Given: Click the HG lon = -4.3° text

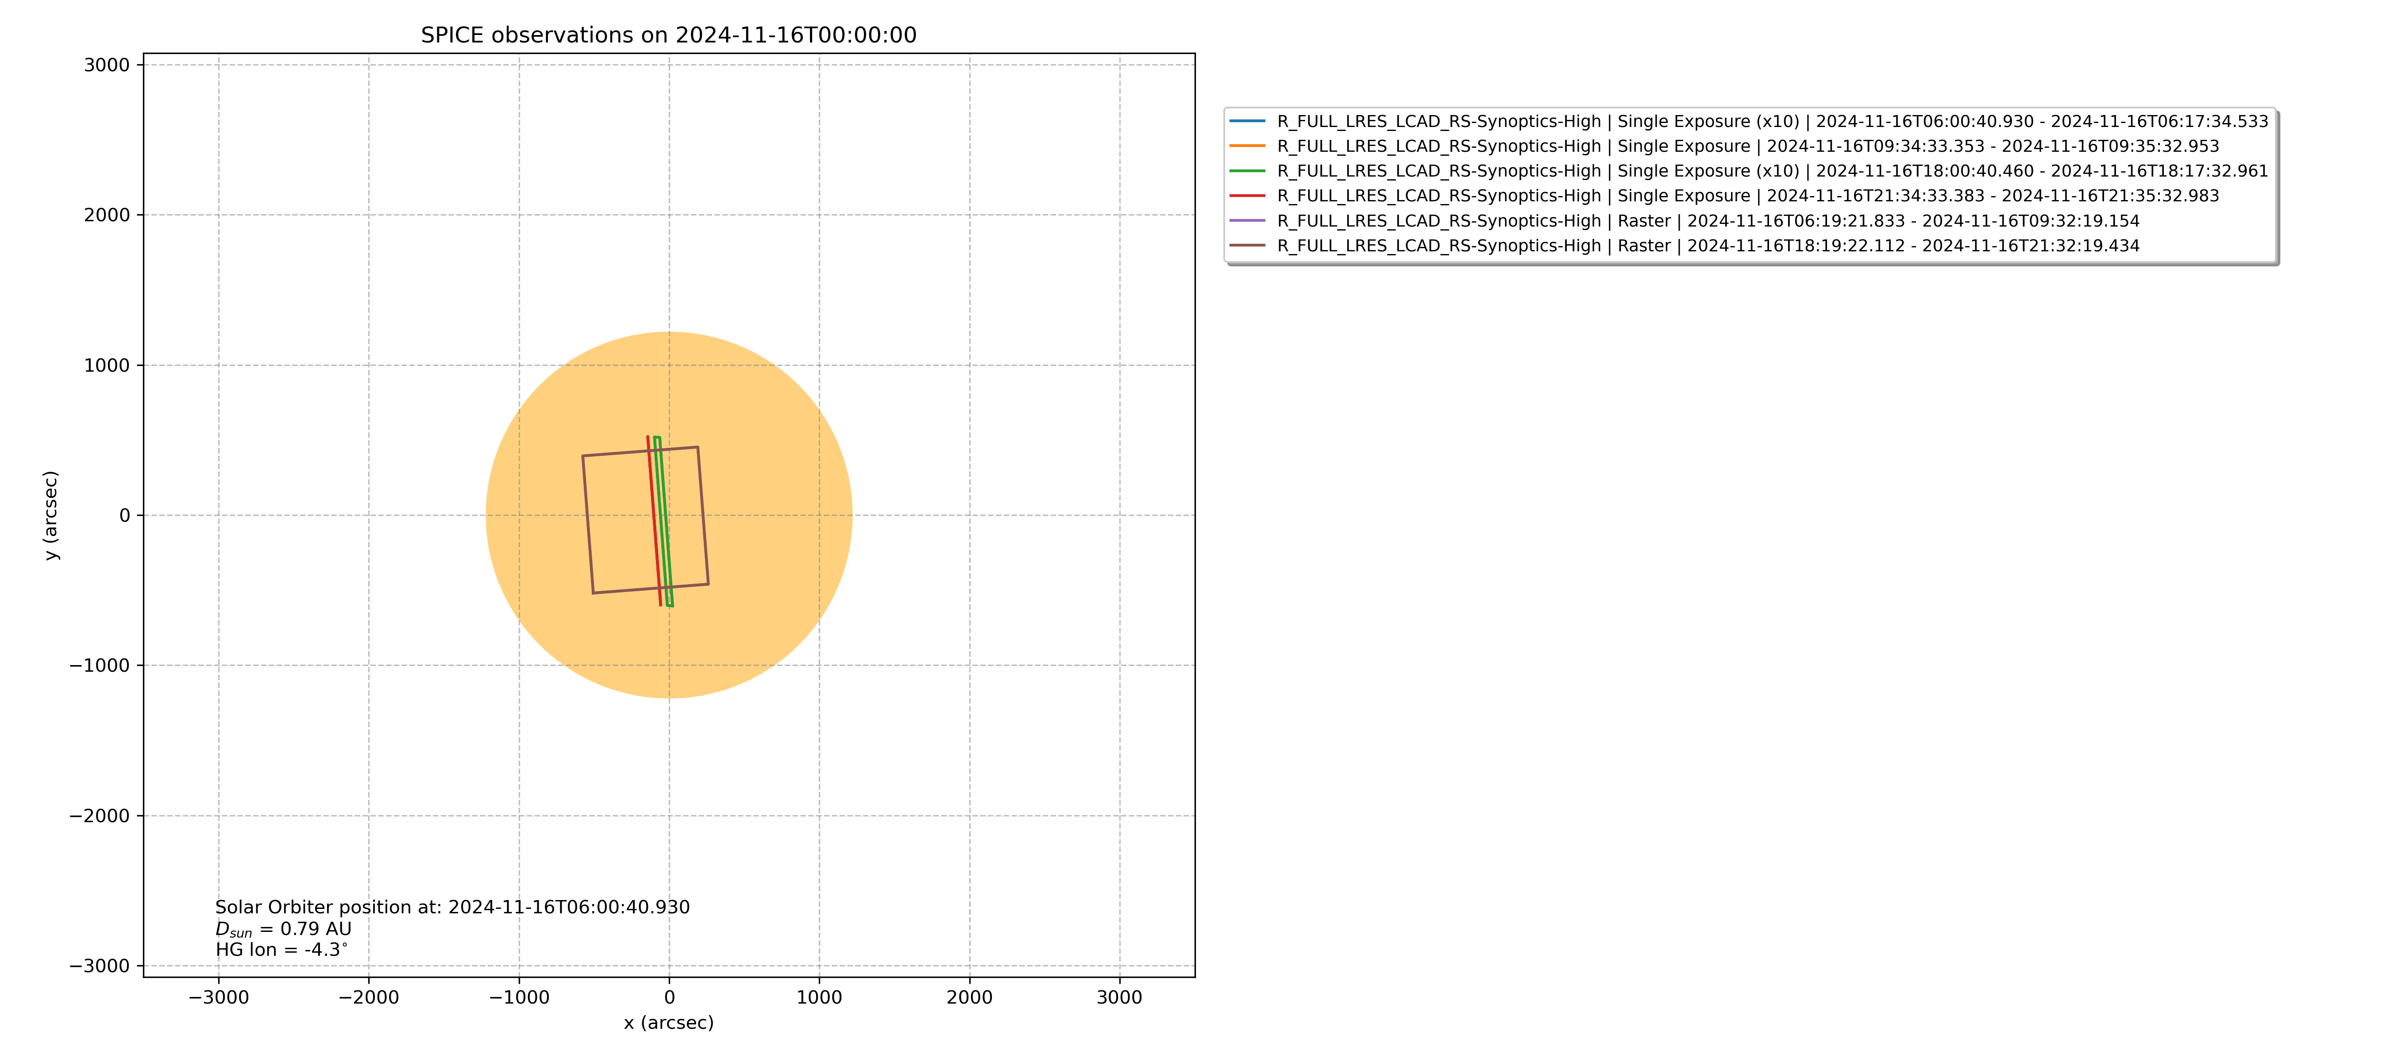Looking at the screenshot, I should (x=281, y=950).
